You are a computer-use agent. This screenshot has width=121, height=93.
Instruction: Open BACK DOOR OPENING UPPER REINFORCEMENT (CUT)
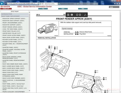tap(12, 57)
